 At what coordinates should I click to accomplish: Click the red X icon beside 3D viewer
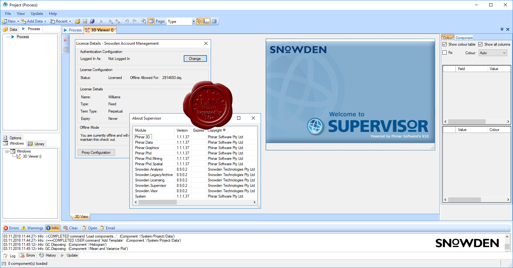[x=65, y=40]
